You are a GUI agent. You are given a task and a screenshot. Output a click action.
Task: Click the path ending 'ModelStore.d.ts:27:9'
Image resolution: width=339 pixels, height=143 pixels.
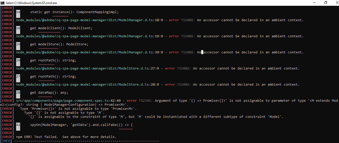pyautogui.click(x=88, y=68)
